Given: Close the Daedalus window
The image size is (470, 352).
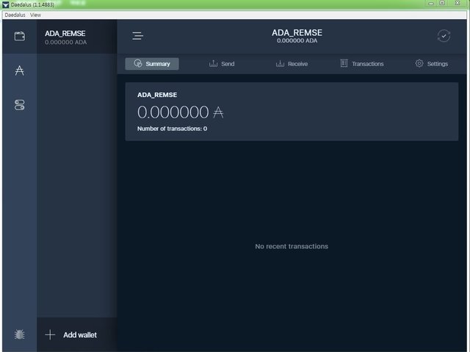Looking at the screenshot, I should 458,3.
